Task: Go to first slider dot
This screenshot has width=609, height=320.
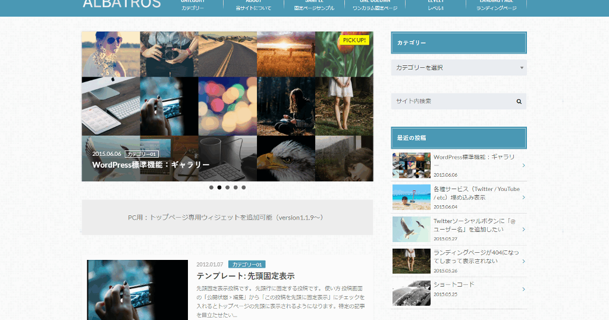Action: (x=211, y=187)
